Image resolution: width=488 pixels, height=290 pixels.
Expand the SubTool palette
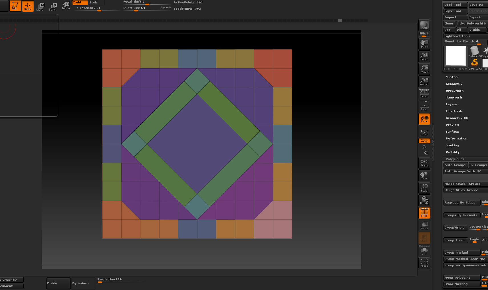(x=452, y=77)
